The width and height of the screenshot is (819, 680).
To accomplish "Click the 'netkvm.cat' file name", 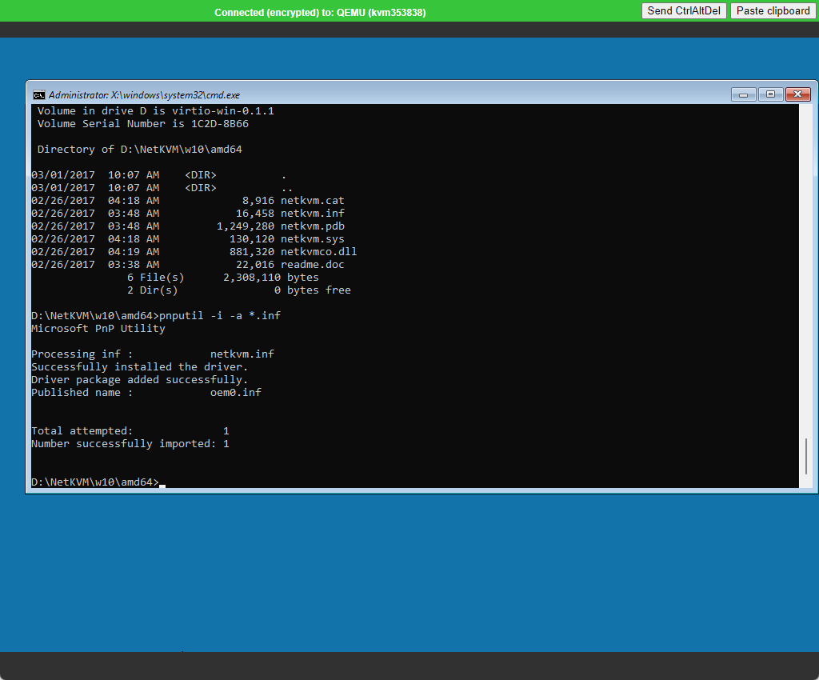I will [313, 201].
